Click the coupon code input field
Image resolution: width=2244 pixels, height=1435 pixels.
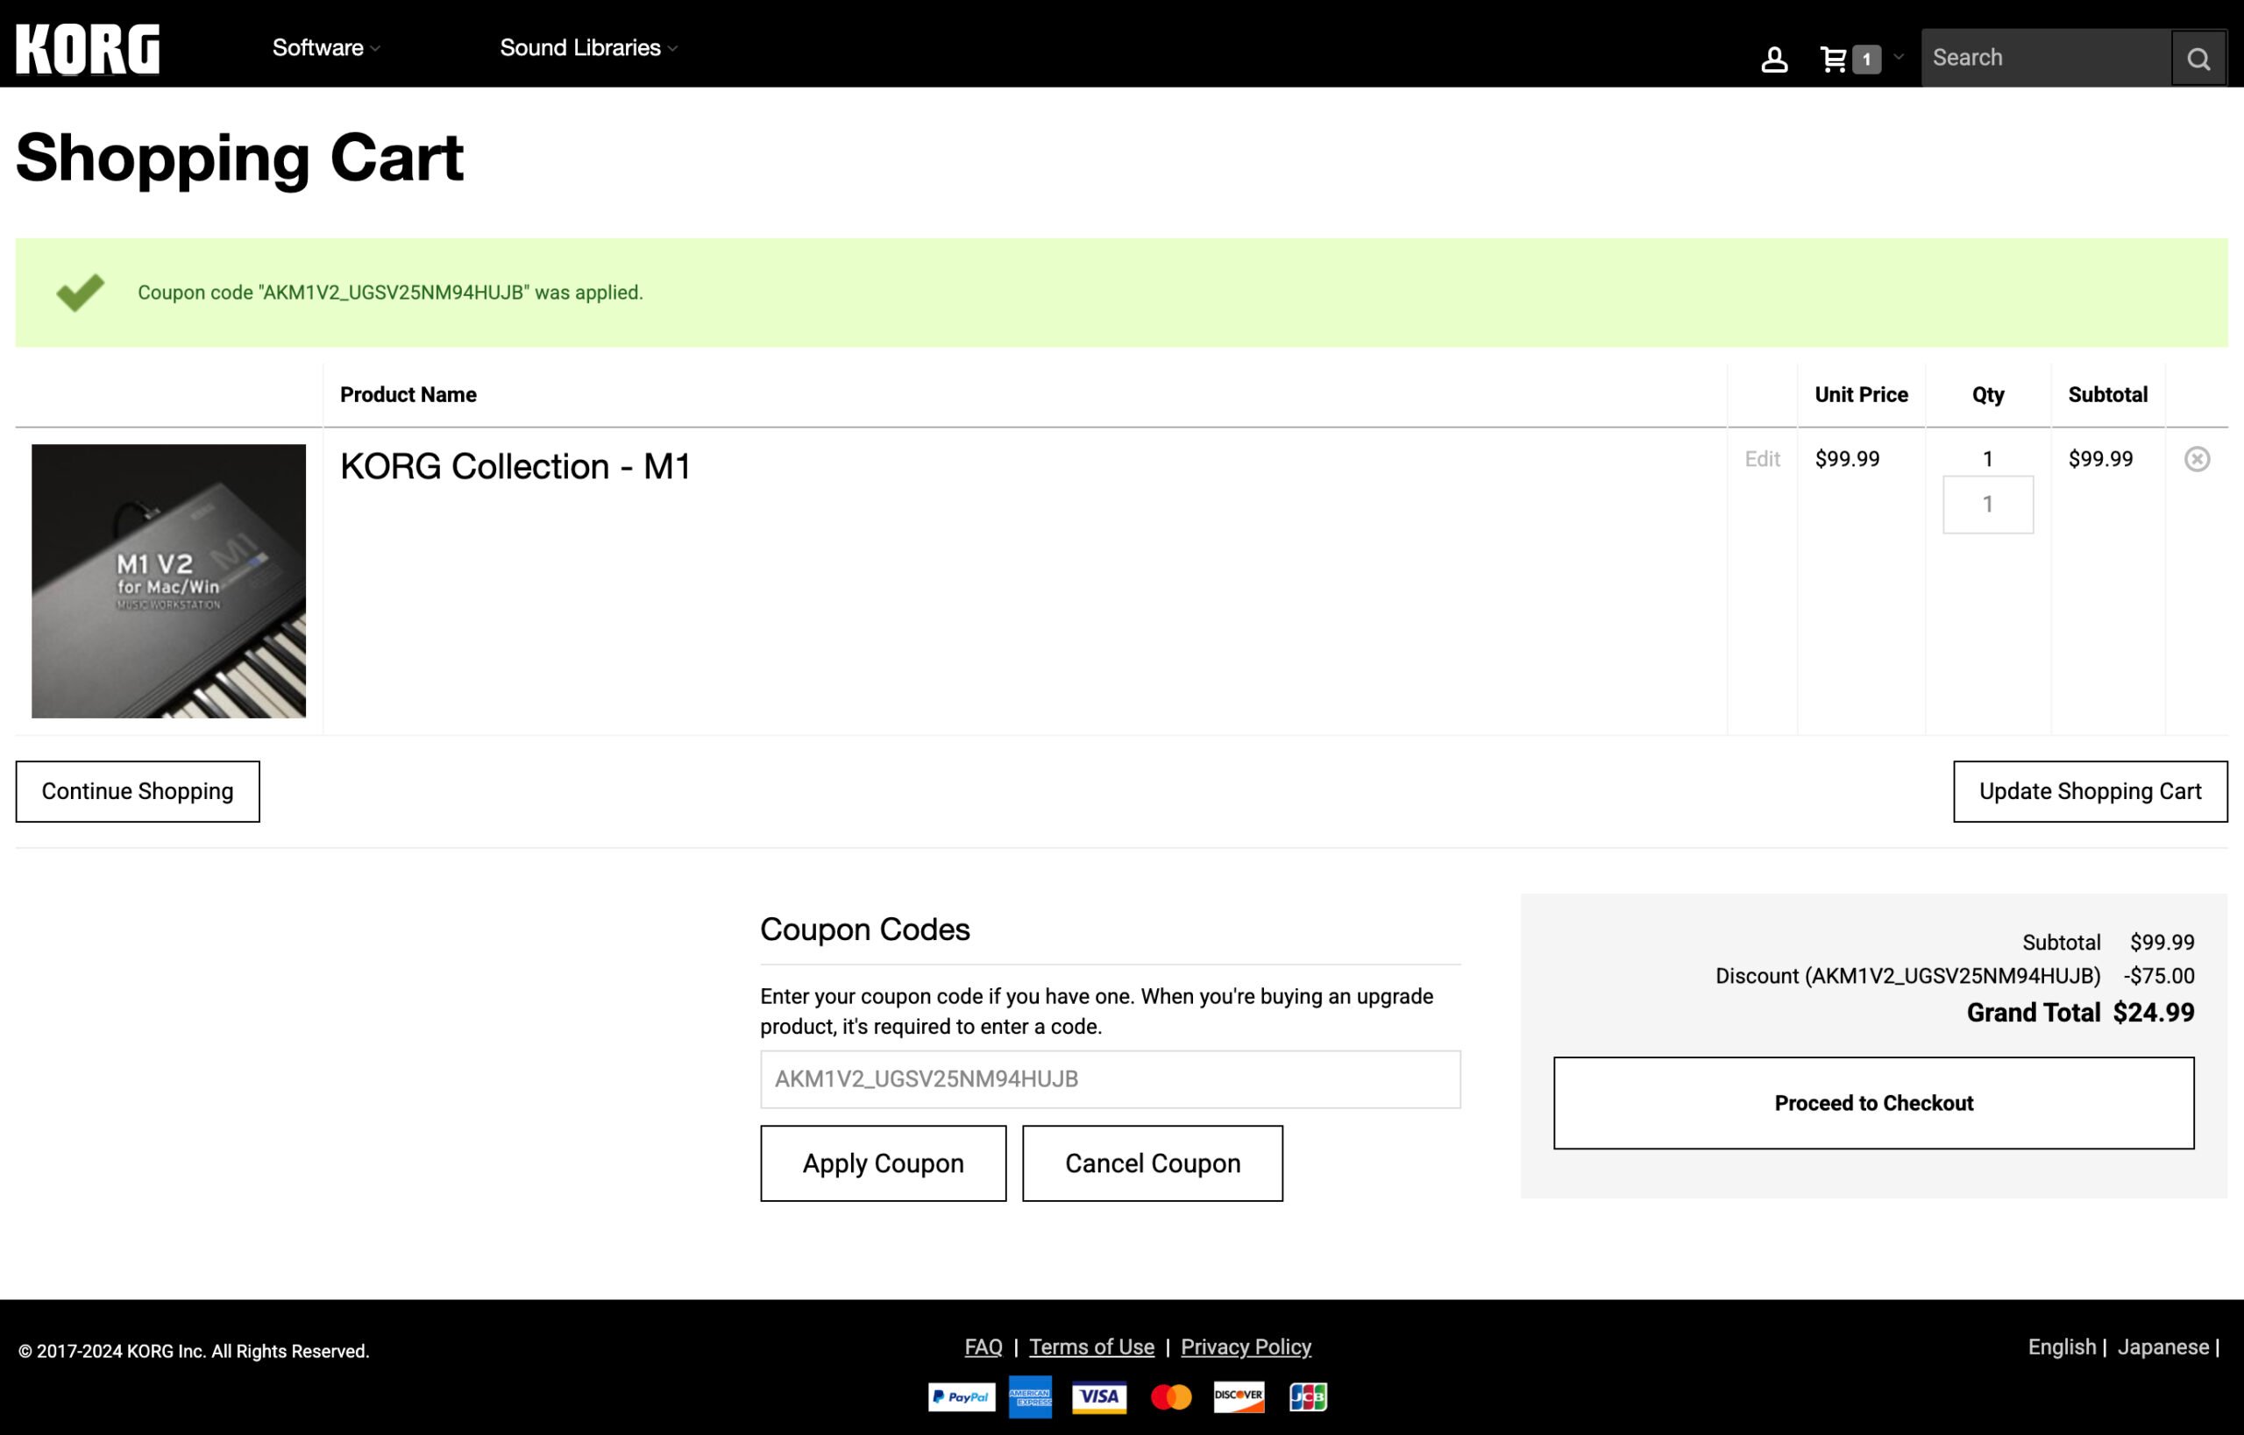1111,1080
